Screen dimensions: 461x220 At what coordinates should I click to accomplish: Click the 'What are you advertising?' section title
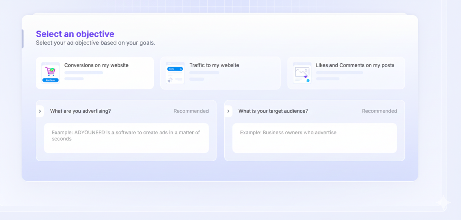tap(80, 111)
